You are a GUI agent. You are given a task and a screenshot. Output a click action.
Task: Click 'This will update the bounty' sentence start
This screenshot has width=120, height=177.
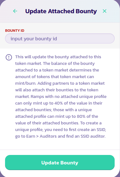[42, 57]
